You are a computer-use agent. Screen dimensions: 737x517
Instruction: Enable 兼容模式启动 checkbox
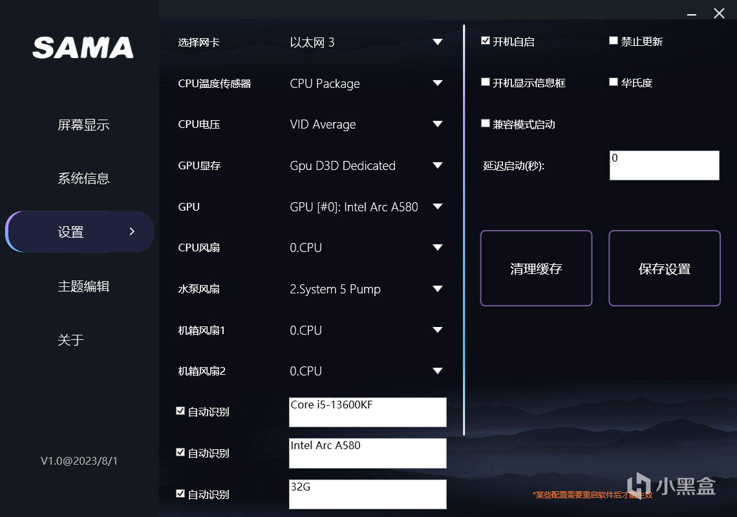tap(486, 123)
